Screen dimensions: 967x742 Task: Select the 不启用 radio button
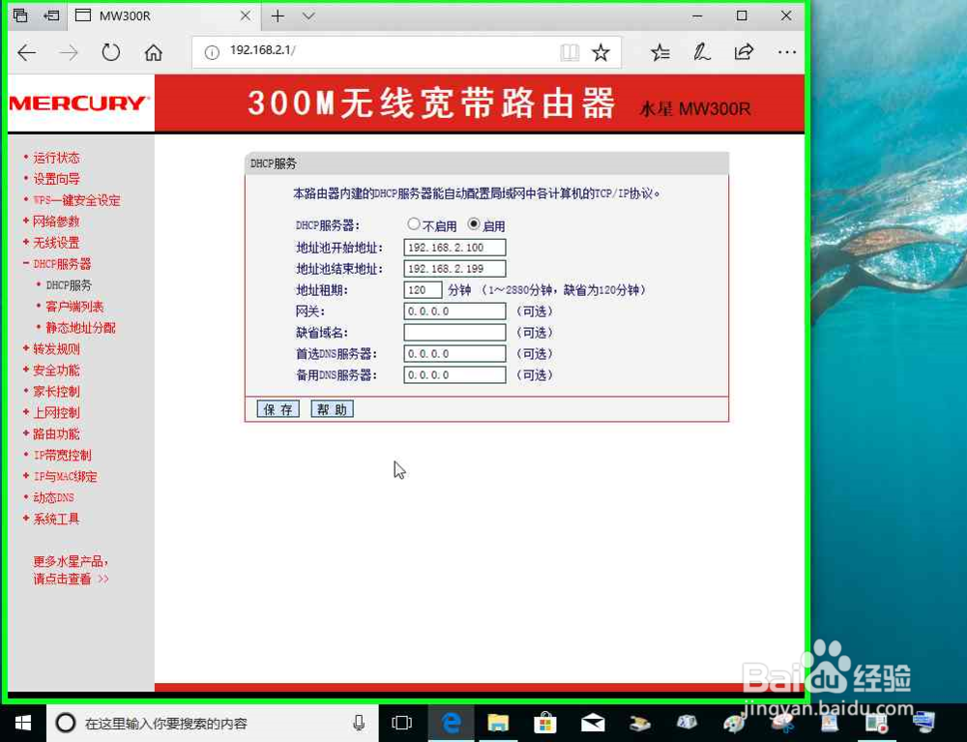pos(414,224)
